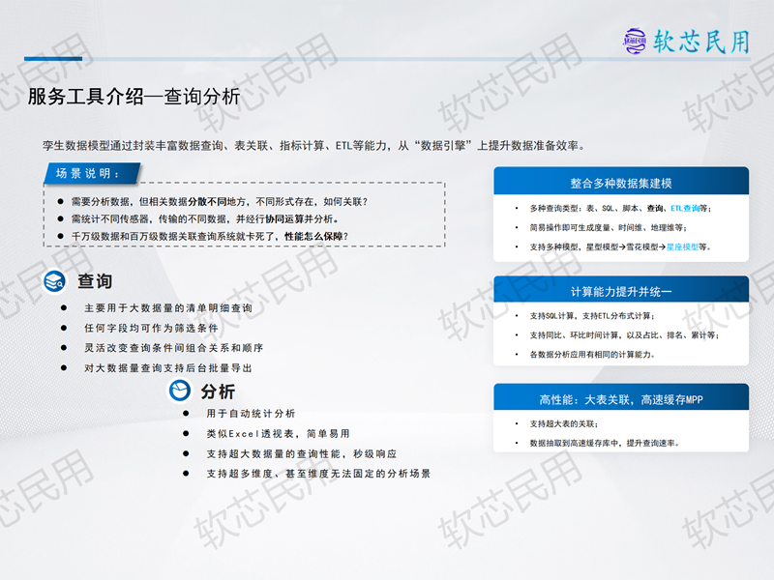Select the title 服务工具介绍—查询分析

(x=134, y=96)
